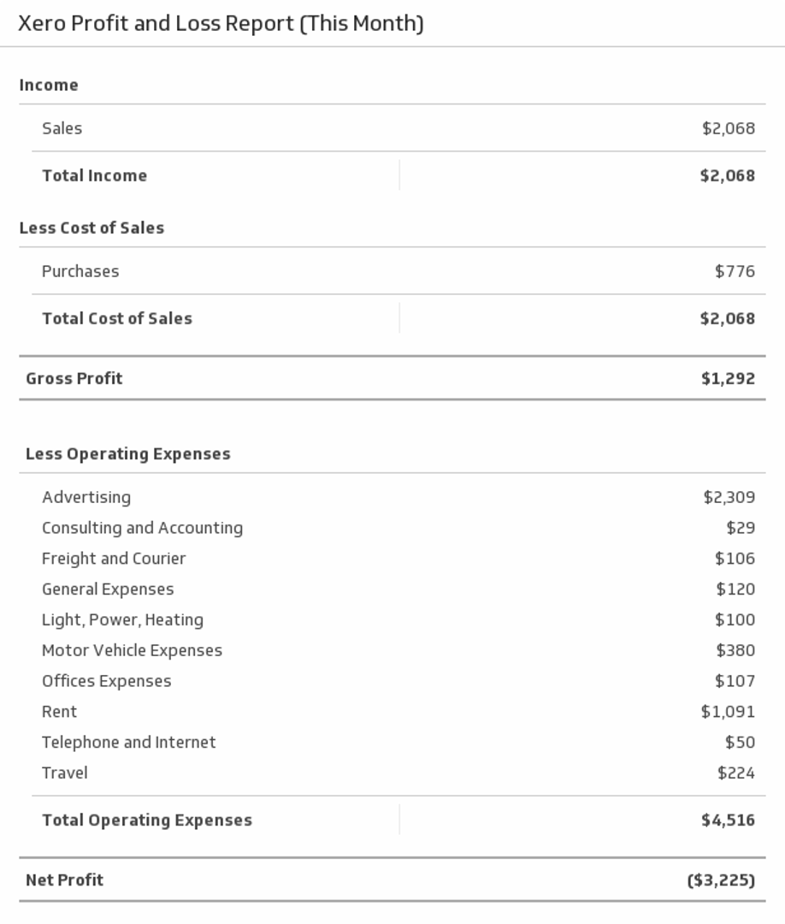Select the ($3,225) Net Profit value
Image resolution: width=785 pixels, height=924 pixels.
(x=721, y=880)
